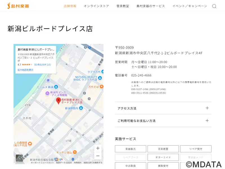The height and width of the screenshot is (169, 225).
Task: Click the 新潟市マンガ・アニメ情報館 museum marker
Action: 47,94
